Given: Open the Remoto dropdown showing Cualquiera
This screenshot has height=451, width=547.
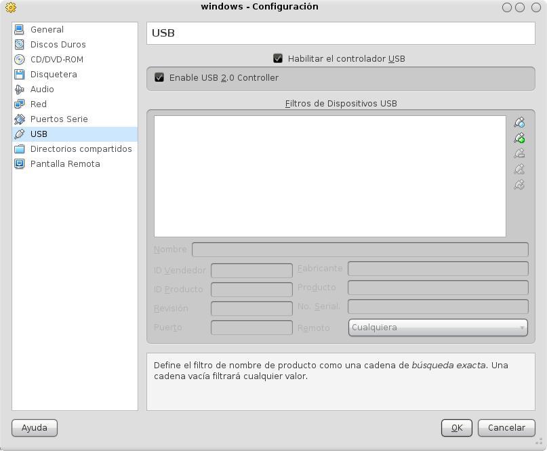Looking at the screenshot, I should 438,328.
